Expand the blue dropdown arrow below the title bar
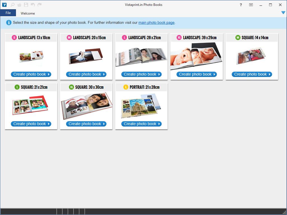 click(283, 13)
